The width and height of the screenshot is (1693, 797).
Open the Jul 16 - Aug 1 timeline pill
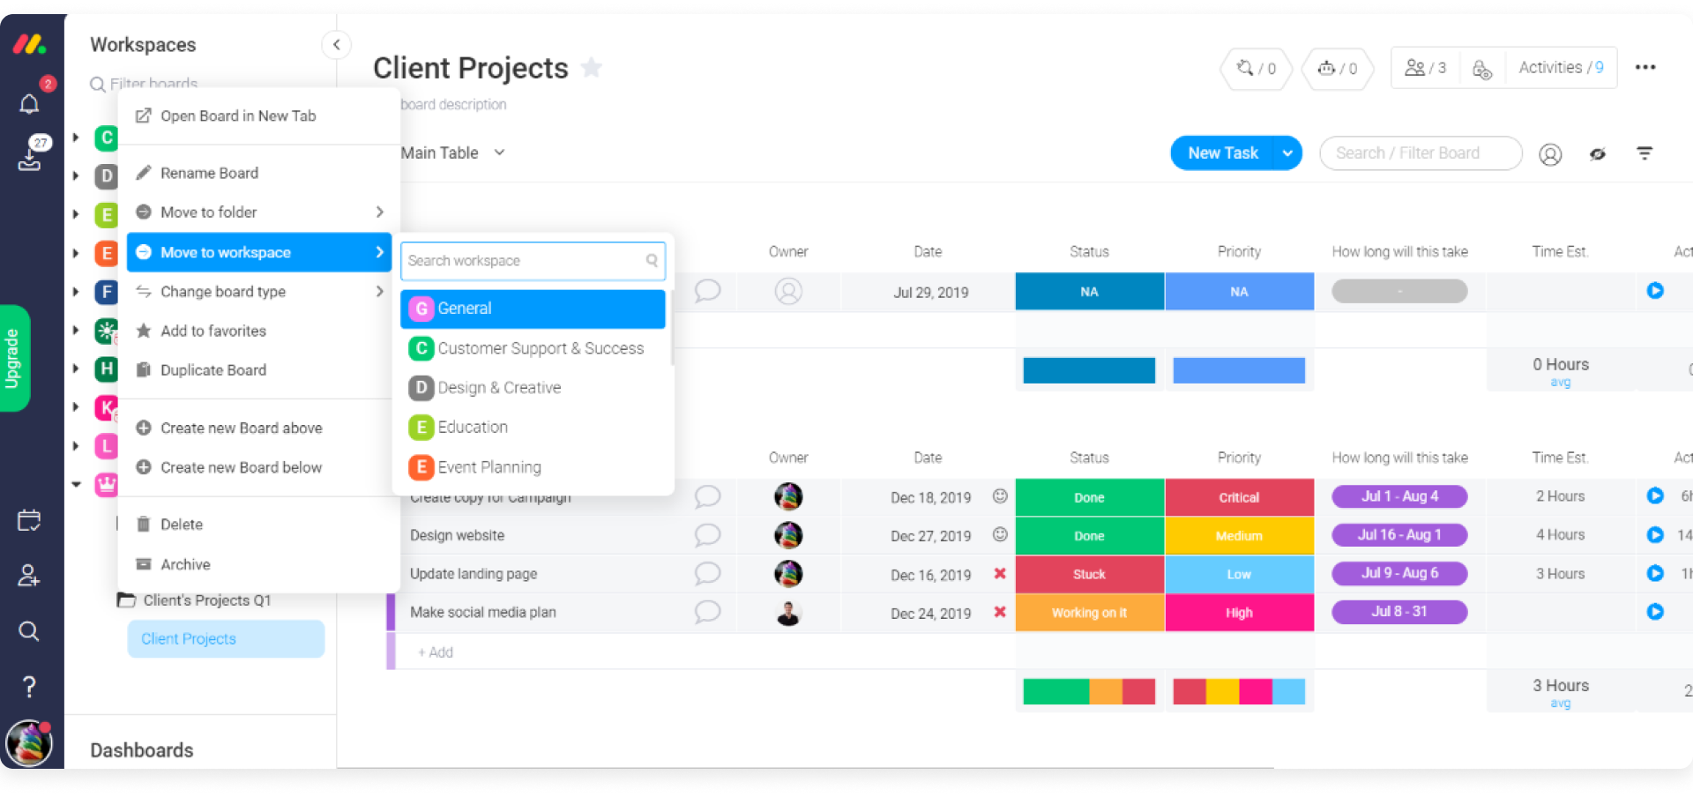click(1399, 534)
